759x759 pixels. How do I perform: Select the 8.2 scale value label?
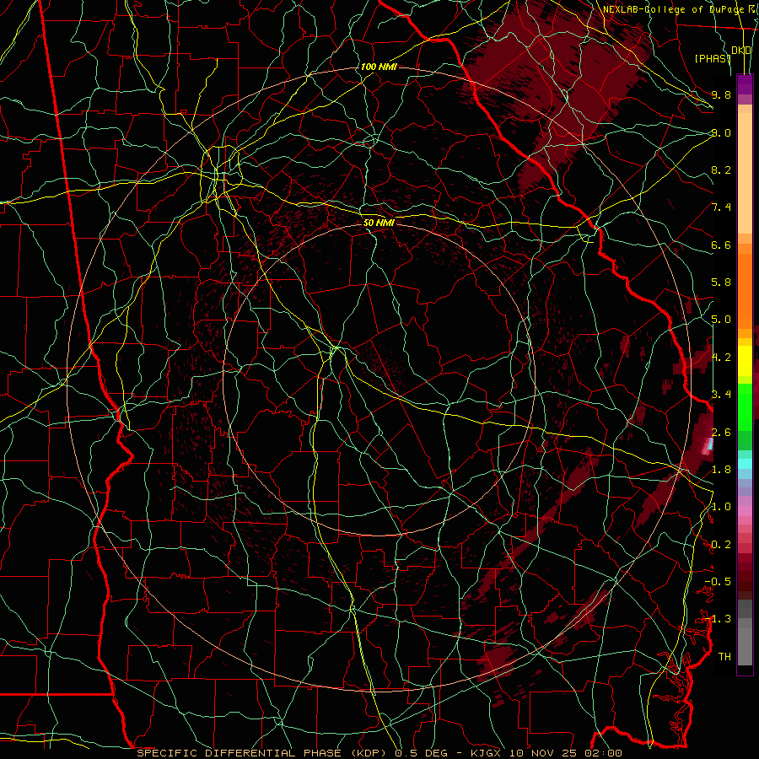click(721, 170)
